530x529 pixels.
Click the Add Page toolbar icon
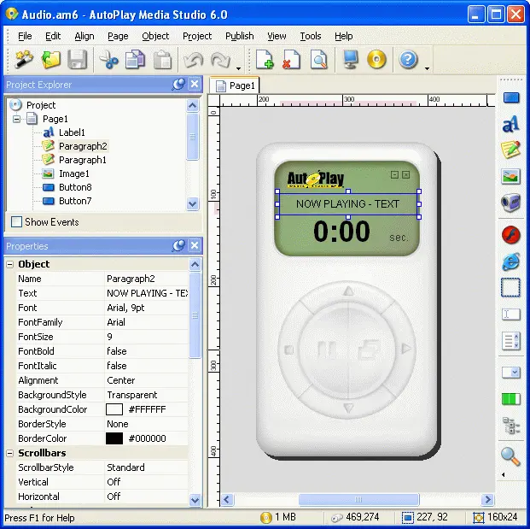click(265, 60)
